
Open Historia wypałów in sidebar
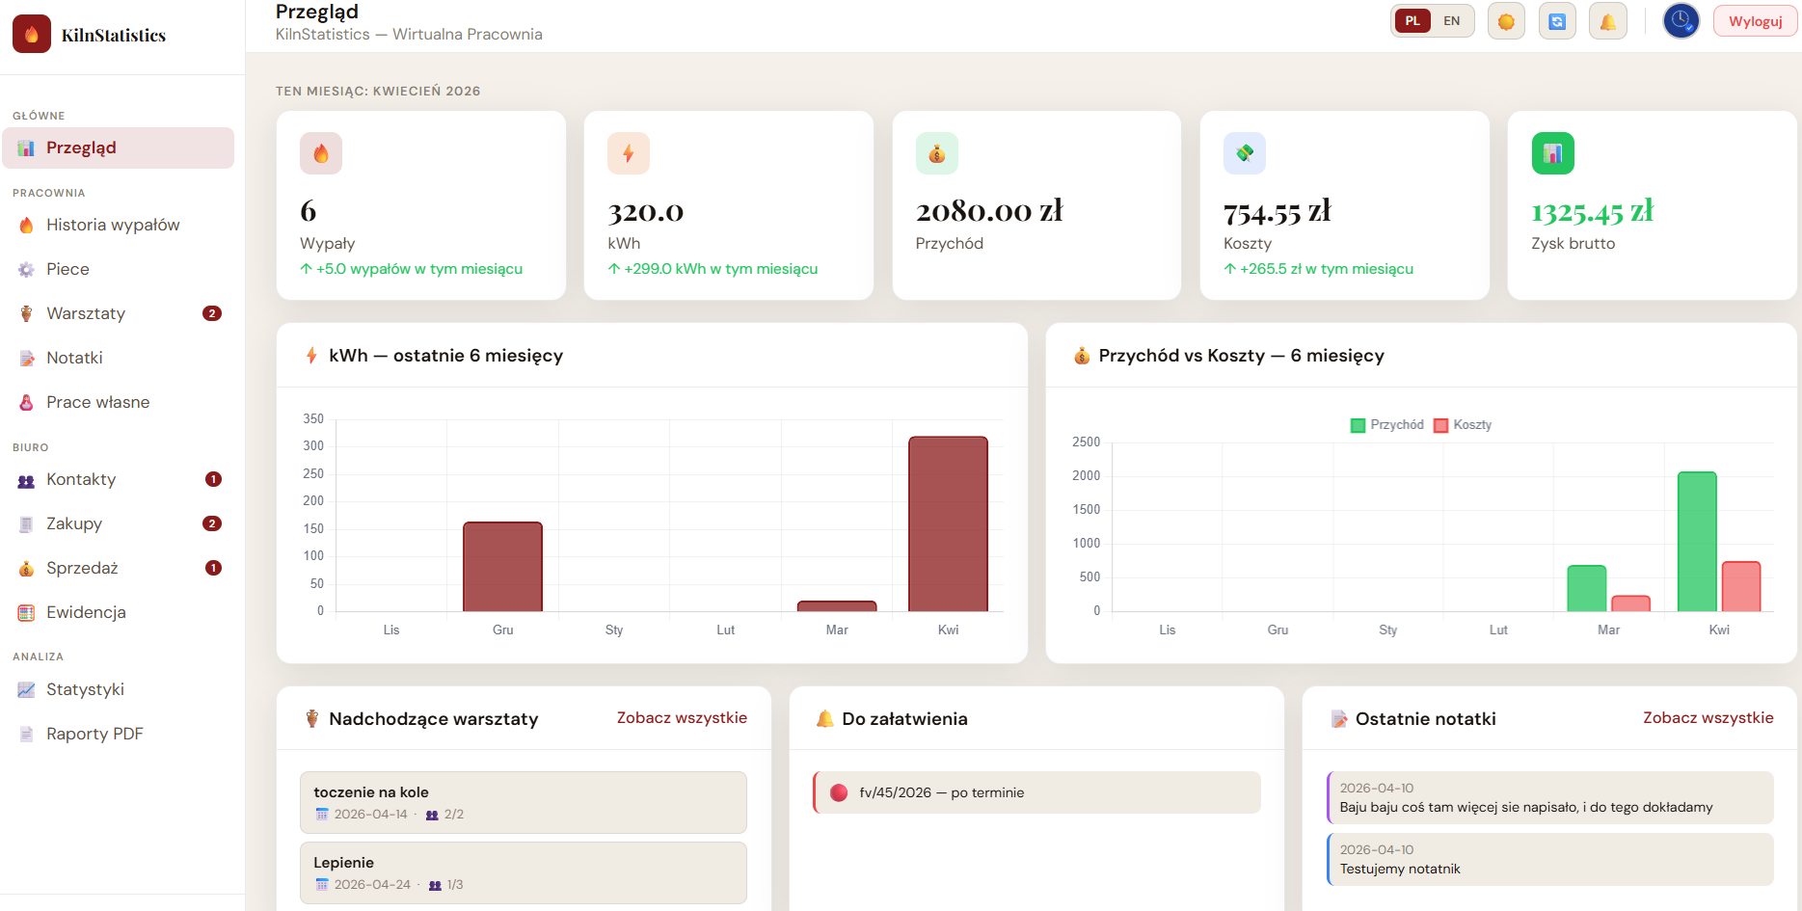pos(113,225)
